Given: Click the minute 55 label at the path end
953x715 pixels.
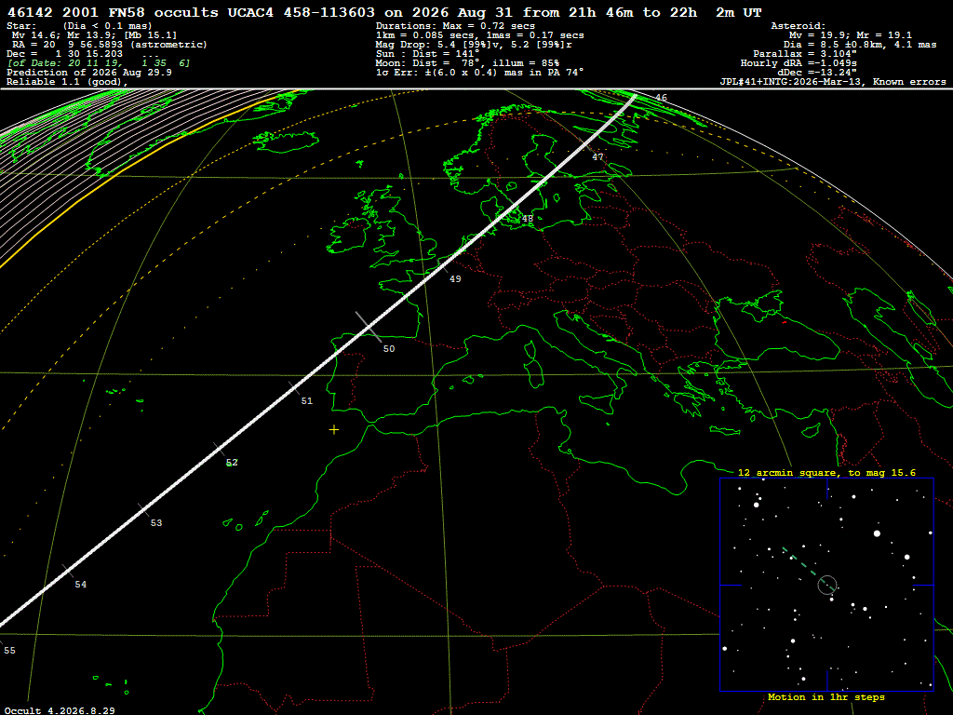Looking at the screenshot, I should coord(9,651).
